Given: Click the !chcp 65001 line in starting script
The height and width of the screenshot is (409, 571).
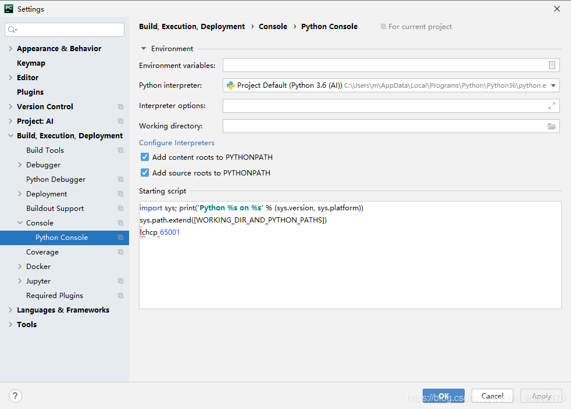Looking at the screenshot, I should (159, 232).
